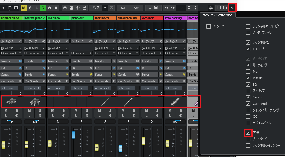Click the grand piano image on Kontact piano

point(12,102)
